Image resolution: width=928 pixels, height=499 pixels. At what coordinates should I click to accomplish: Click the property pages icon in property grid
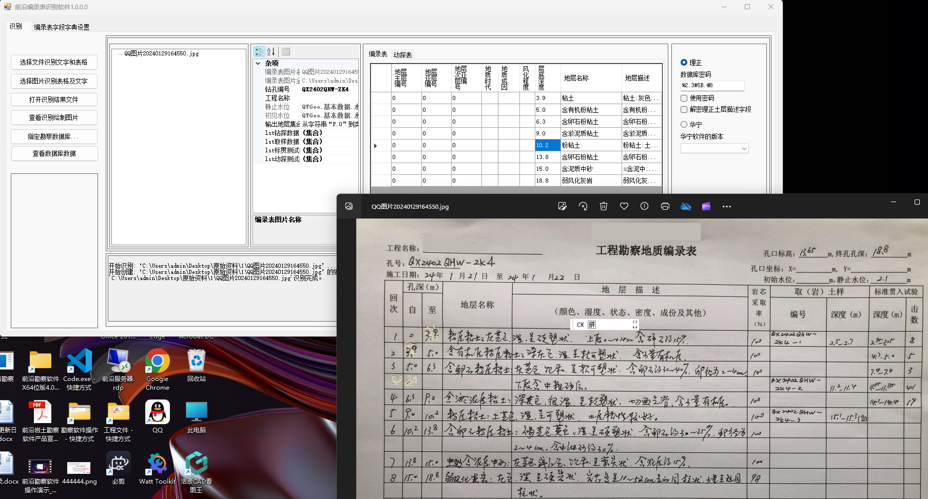coord(286,51)
